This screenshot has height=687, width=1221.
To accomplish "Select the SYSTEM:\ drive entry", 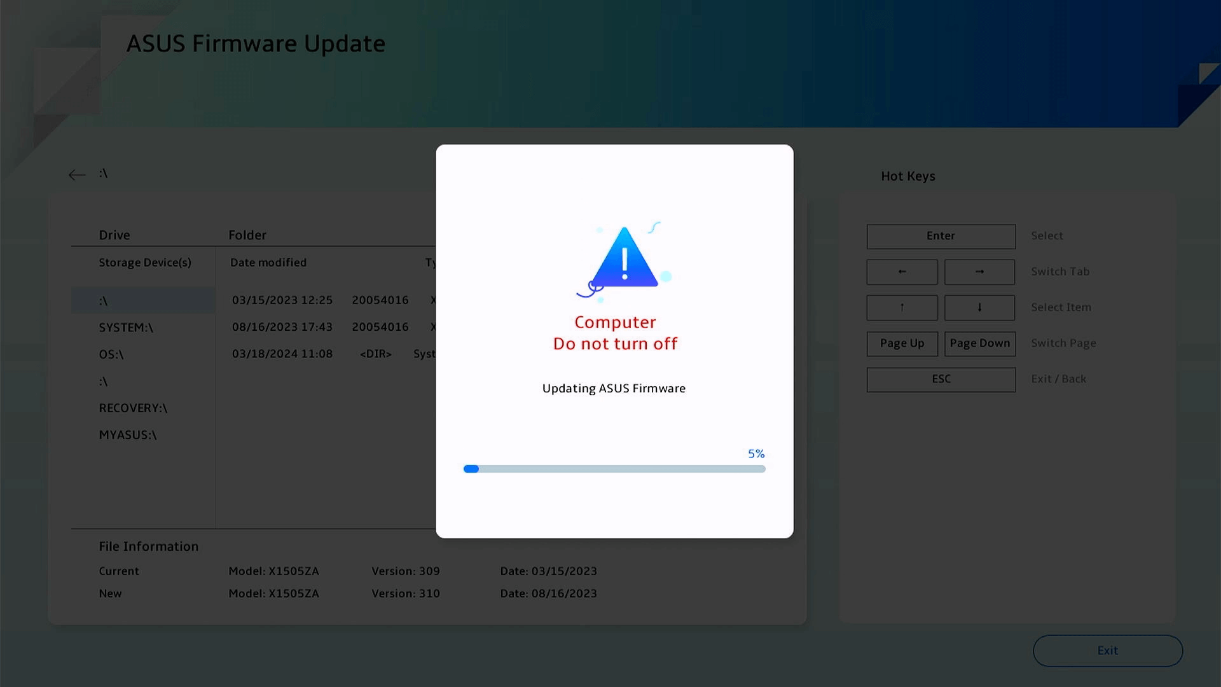I will pos(126,327).
